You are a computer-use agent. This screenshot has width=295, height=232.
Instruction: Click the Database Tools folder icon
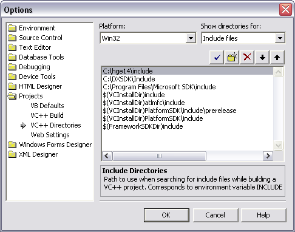point(12,57)
